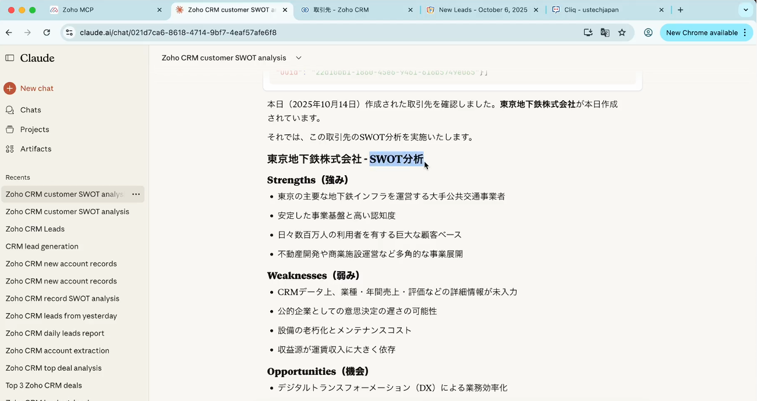Screen dimensions: 757x401
Task: Click the browser forward arrow
Action: coord(27,33)
